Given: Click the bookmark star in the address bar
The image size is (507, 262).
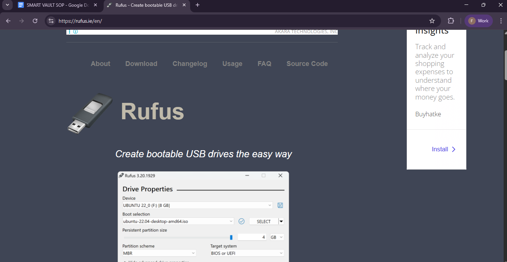Looking at the screenshot, I should coord(432,21).
